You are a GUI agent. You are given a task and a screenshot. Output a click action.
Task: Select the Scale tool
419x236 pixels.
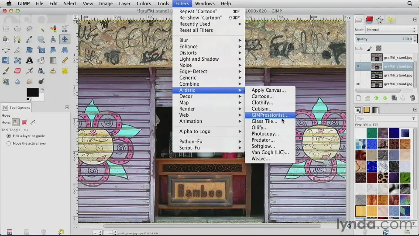41,50
